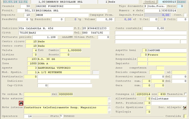Viewport: 189px width, 119px height.
Task: Click the Indirizzo field VIA CALDAROLA
Action: pyautogui.click(x=46, y=28)
